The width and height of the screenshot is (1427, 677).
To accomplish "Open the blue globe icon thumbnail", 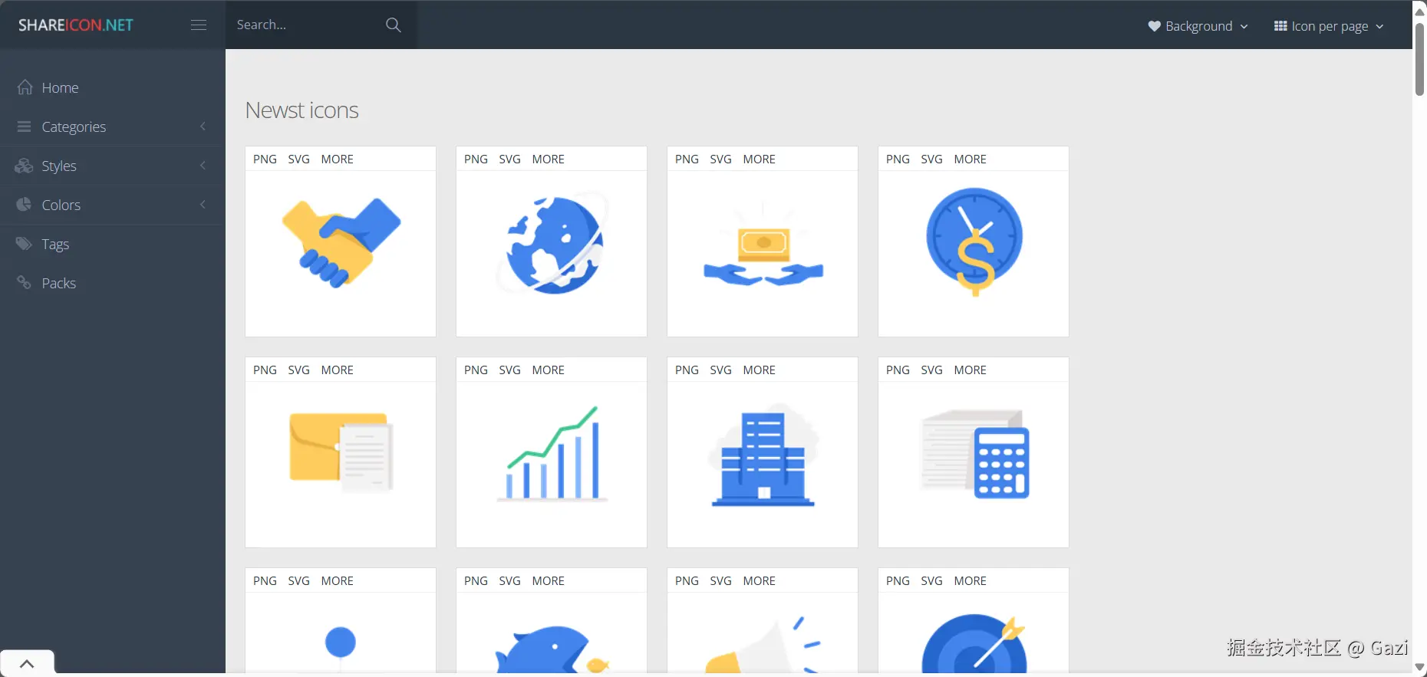I will pos(552,244).
